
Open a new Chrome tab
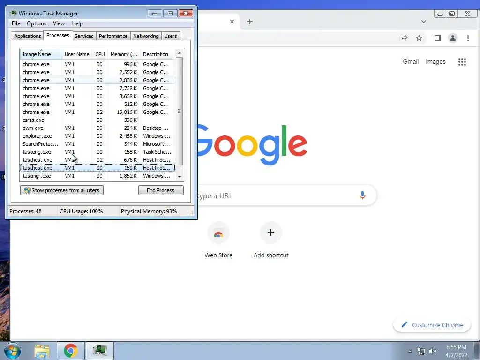click(x=250, y=22)
